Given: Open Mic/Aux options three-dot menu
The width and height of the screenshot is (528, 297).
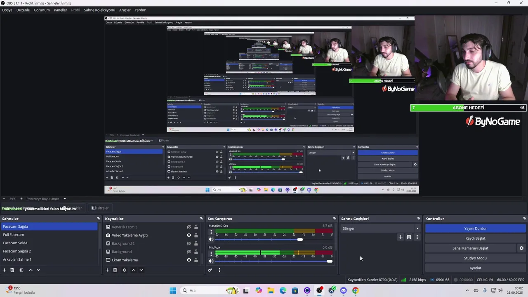Looking at the screenshot, I should point(211,254).
